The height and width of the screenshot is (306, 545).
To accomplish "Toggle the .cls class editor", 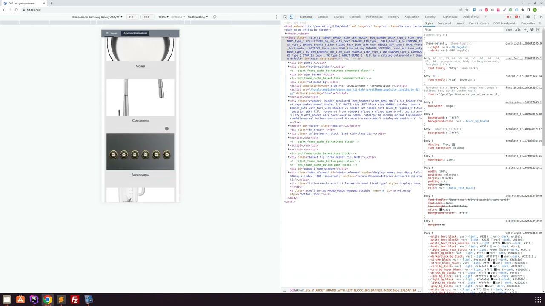I will coord(518,30).
